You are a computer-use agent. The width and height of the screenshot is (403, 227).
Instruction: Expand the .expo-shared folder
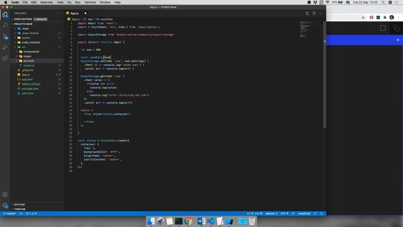click(x=30, y=33)
